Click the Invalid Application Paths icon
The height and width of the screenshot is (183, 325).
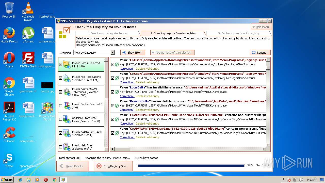(x=67, y=133)
